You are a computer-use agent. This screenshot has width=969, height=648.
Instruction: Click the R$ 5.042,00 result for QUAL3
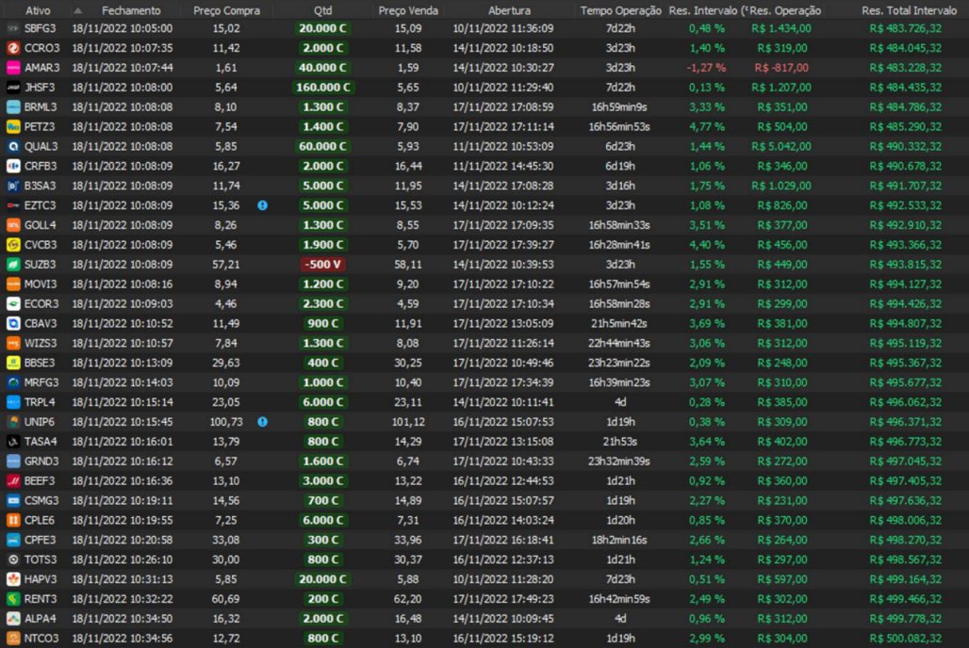click(781, 147)
